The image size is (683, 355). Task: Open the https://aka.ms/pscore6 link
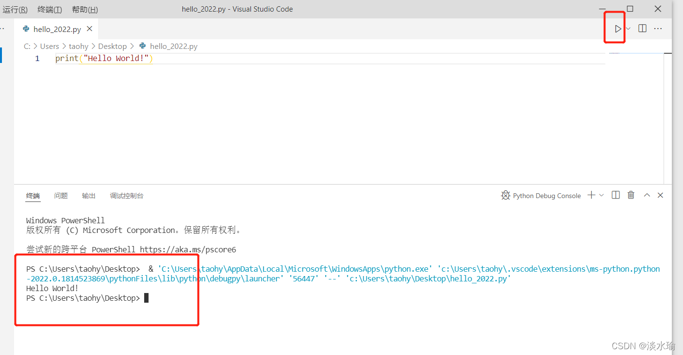(188, 250)
